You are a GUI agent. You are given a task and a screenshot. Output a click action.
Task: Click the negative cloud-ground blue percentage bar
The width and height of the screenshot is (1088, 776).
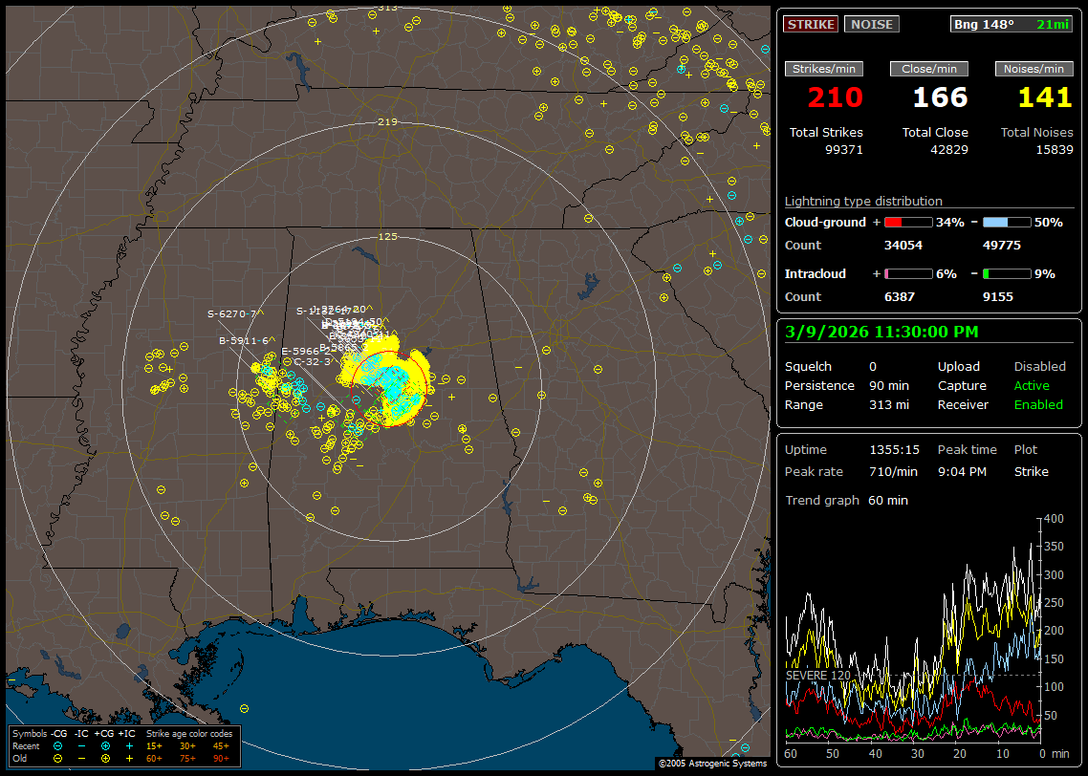click(x=1007, y=222)
